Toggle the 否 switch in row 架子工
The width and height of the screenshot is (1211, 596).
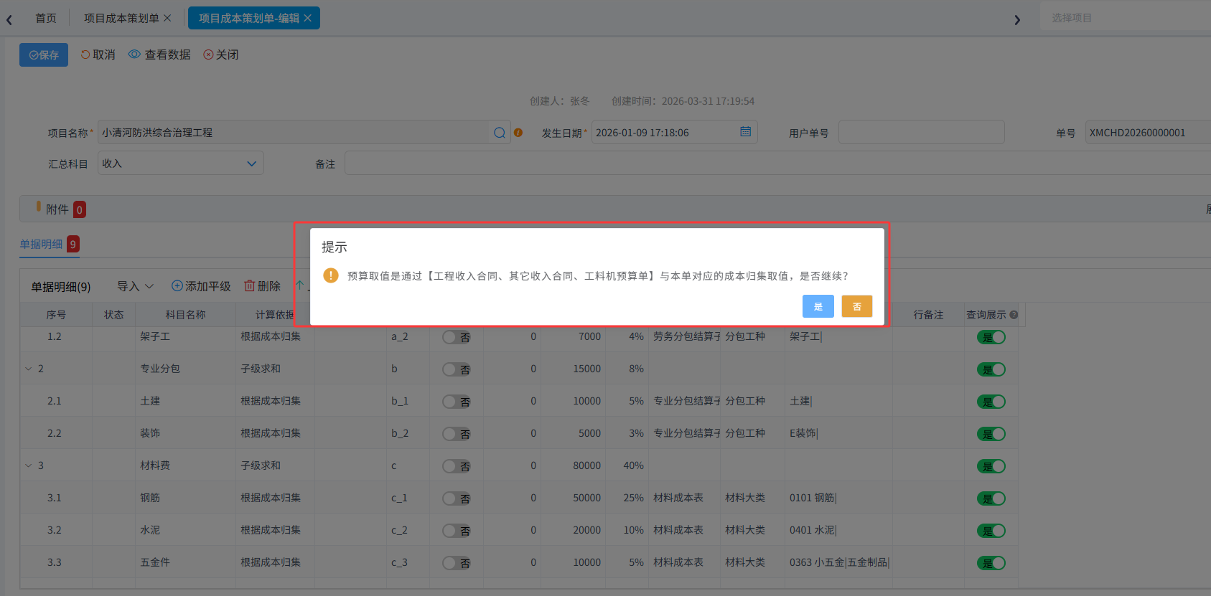click(x=457, y=337)
